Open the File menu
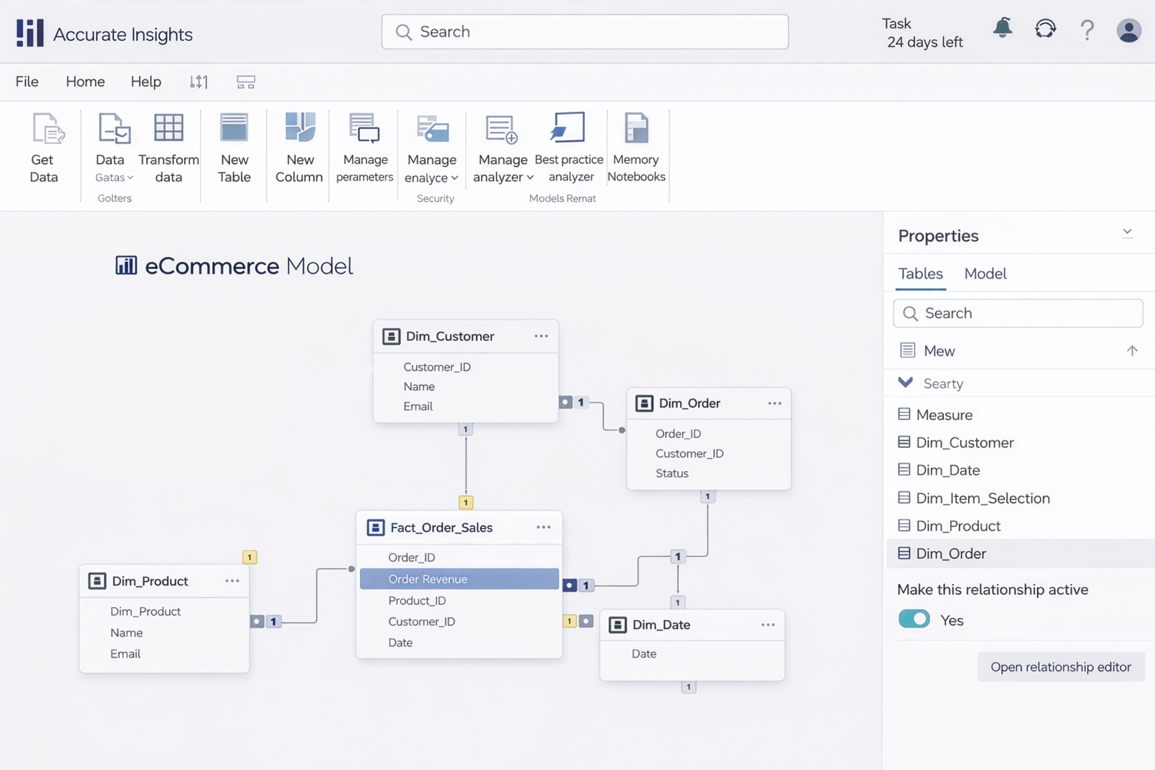Screen dimensions: 1155x770 coord(27,82)
